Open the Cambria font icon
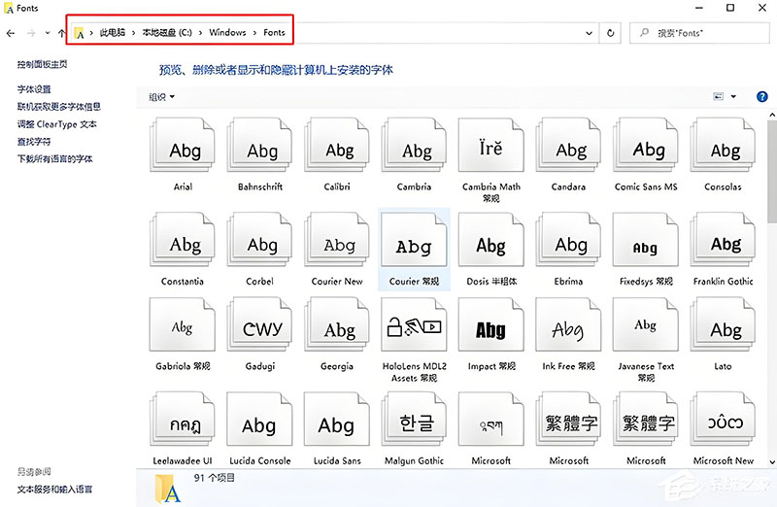This screenshot has height=507, width=777. coord(415,145)
